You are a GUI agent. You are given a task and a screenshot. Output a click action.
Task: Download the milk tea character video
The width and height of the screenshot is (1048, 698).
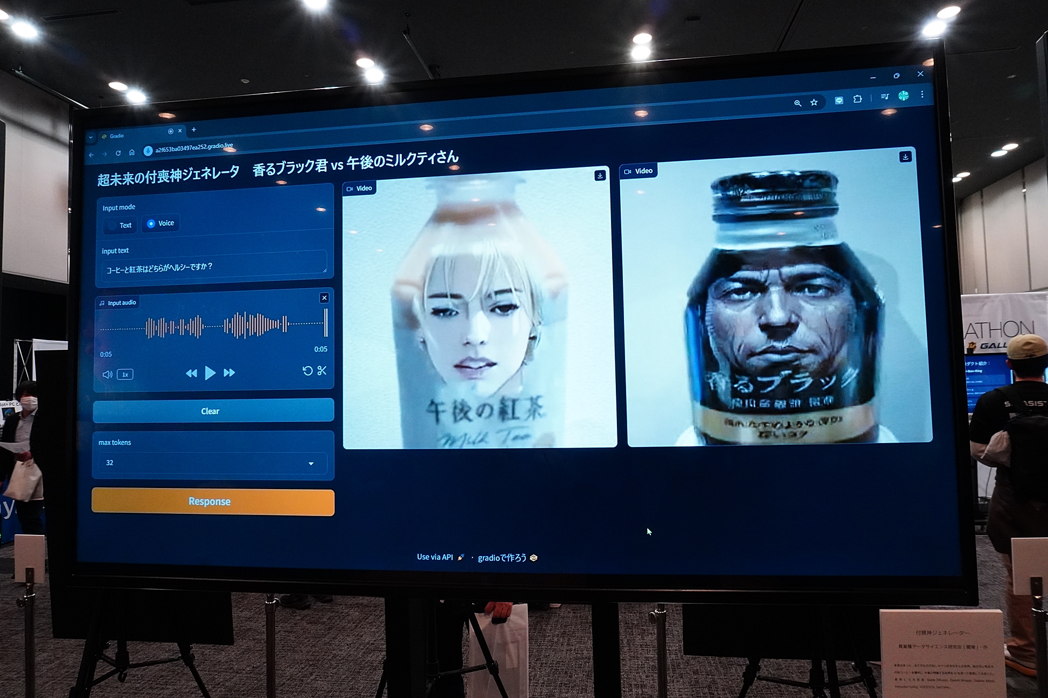599,174
